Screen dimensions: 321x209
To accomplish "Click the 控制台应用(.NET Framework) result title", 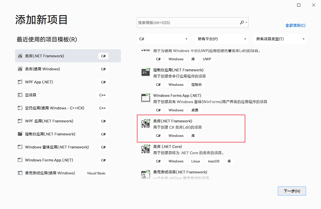I will point(178,70).
